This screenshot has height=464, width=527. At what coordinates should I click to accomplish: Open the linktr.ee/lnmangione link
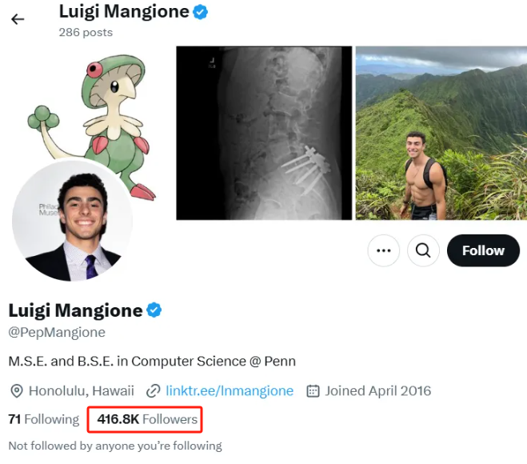pos(230,390)
